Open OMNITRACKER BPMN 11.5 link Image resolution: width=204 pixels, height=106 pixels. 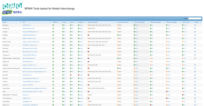[x=30, y=35]
